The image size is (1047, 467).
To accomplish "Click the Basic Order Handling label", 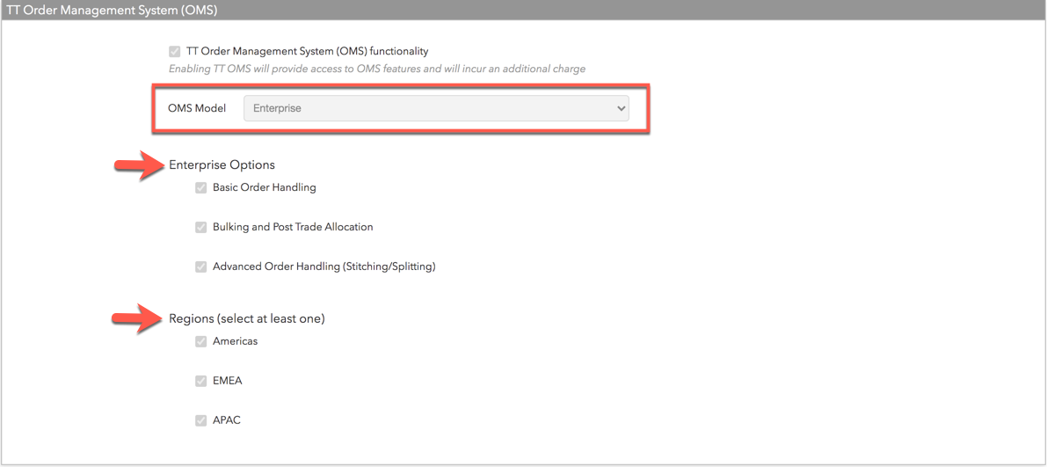I will click(265, 187).
